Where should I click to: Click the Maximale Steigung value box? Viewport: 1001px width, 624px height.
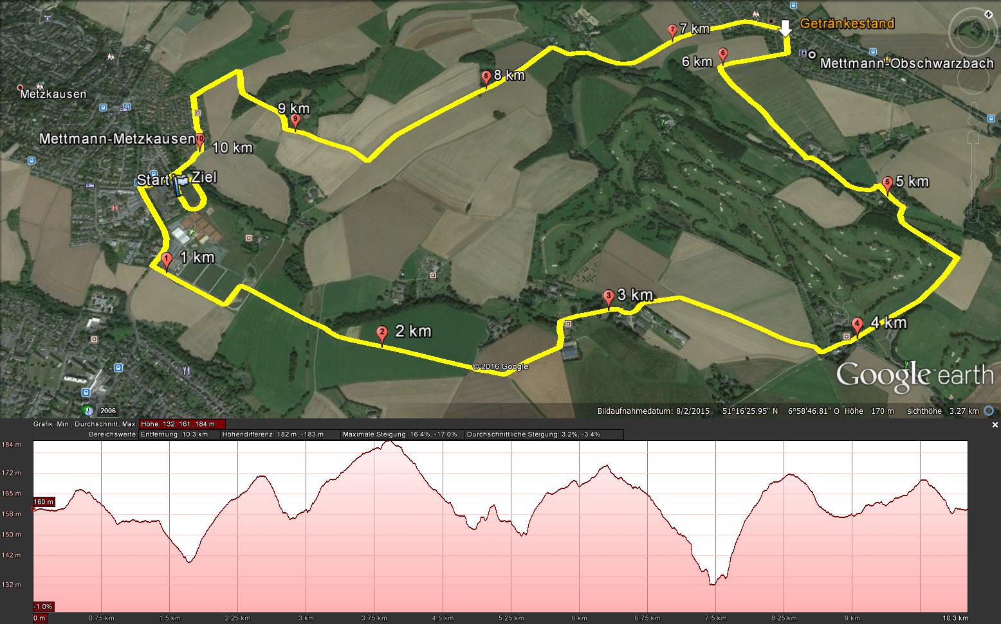click(x=401, y=434)
